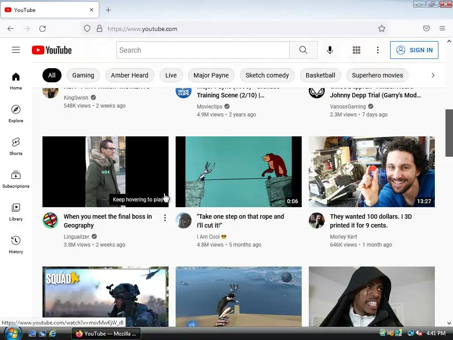Play the skateboarder game video thumbnail
Screen dimensions: 453x340
coord(238,297)
